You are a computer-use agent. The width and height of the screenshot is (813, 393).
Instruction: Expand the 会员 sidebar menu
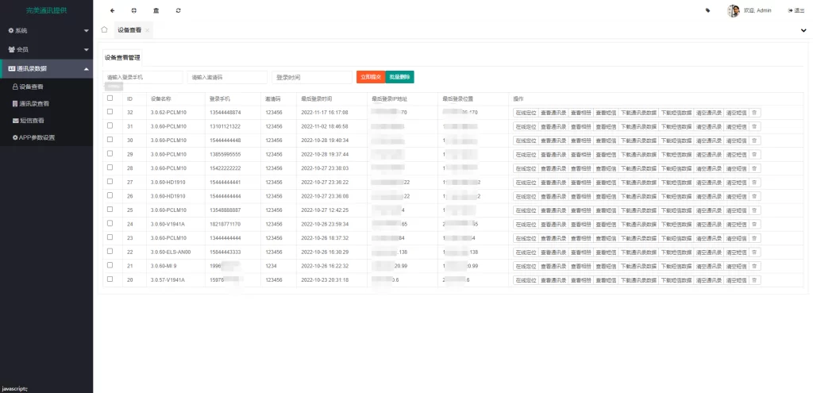[x=46, y=49]
